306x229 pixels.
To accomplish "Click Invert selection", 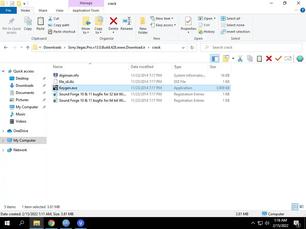I will point(235,32).
